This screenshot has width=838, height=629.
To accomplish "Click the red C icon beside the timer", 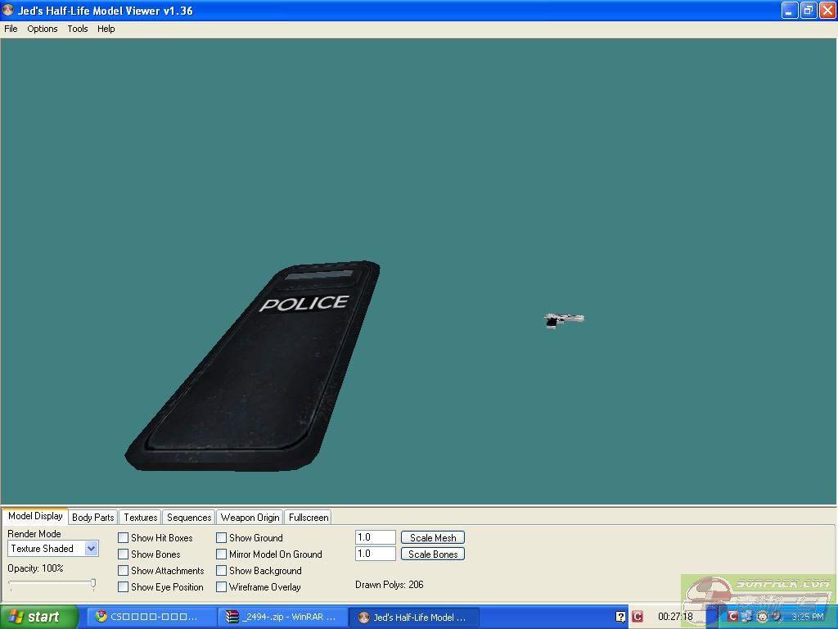I will click(637, 617).
